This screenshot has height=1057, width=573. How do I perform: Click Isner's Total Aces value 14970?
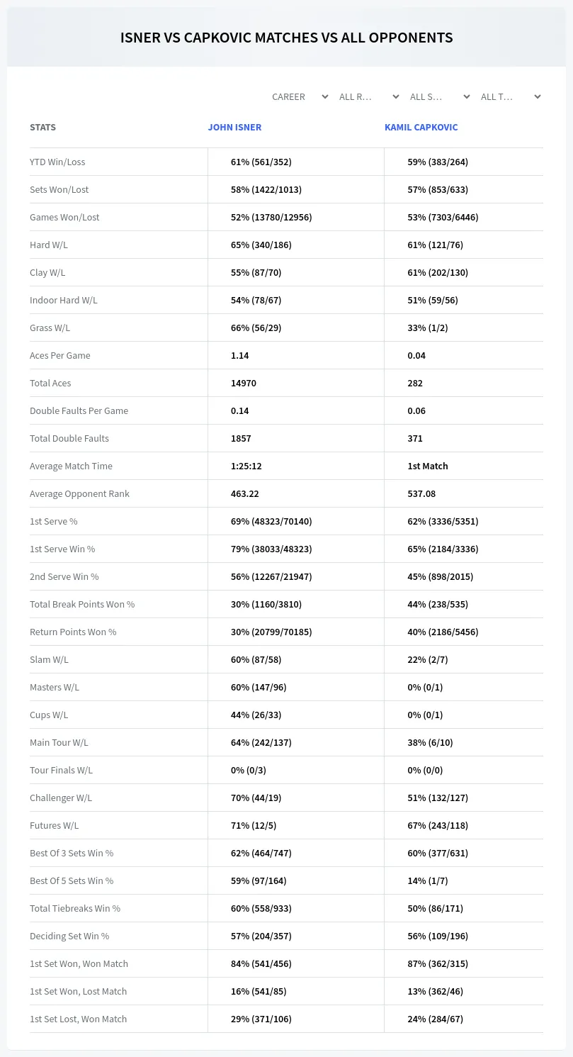tap(244, 383)
